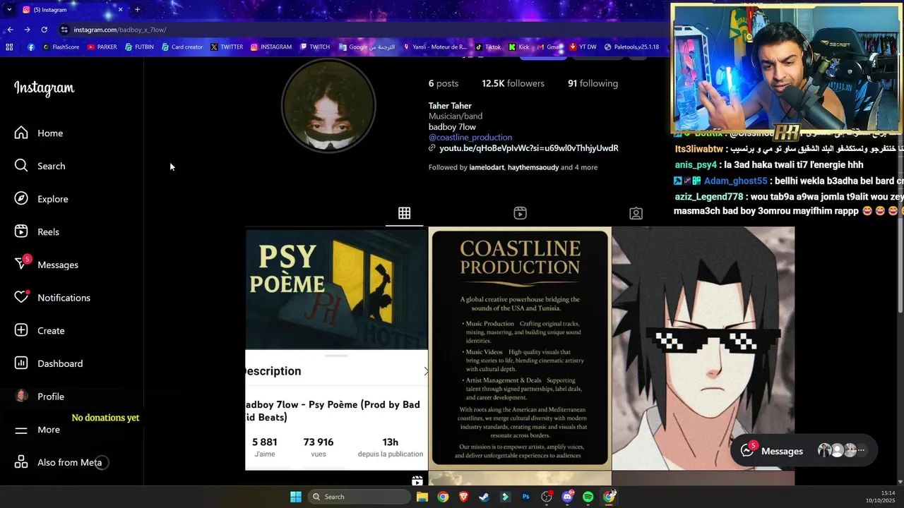Screen dimensions: 904x508
Task: Open Steam from the taskbar
Action: 484,497
